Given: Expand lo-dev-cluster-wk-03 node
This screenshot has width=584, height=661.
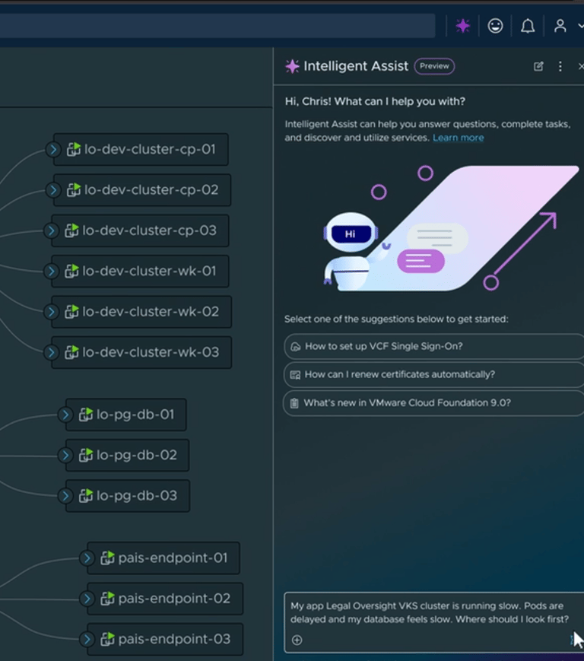Looking at the screenshot, I should (52, 352).
